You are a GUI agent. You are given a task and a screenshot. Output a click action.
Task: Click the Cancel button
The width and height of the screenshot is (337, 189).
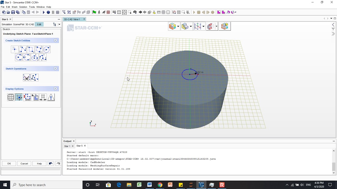tap(24, 164)
